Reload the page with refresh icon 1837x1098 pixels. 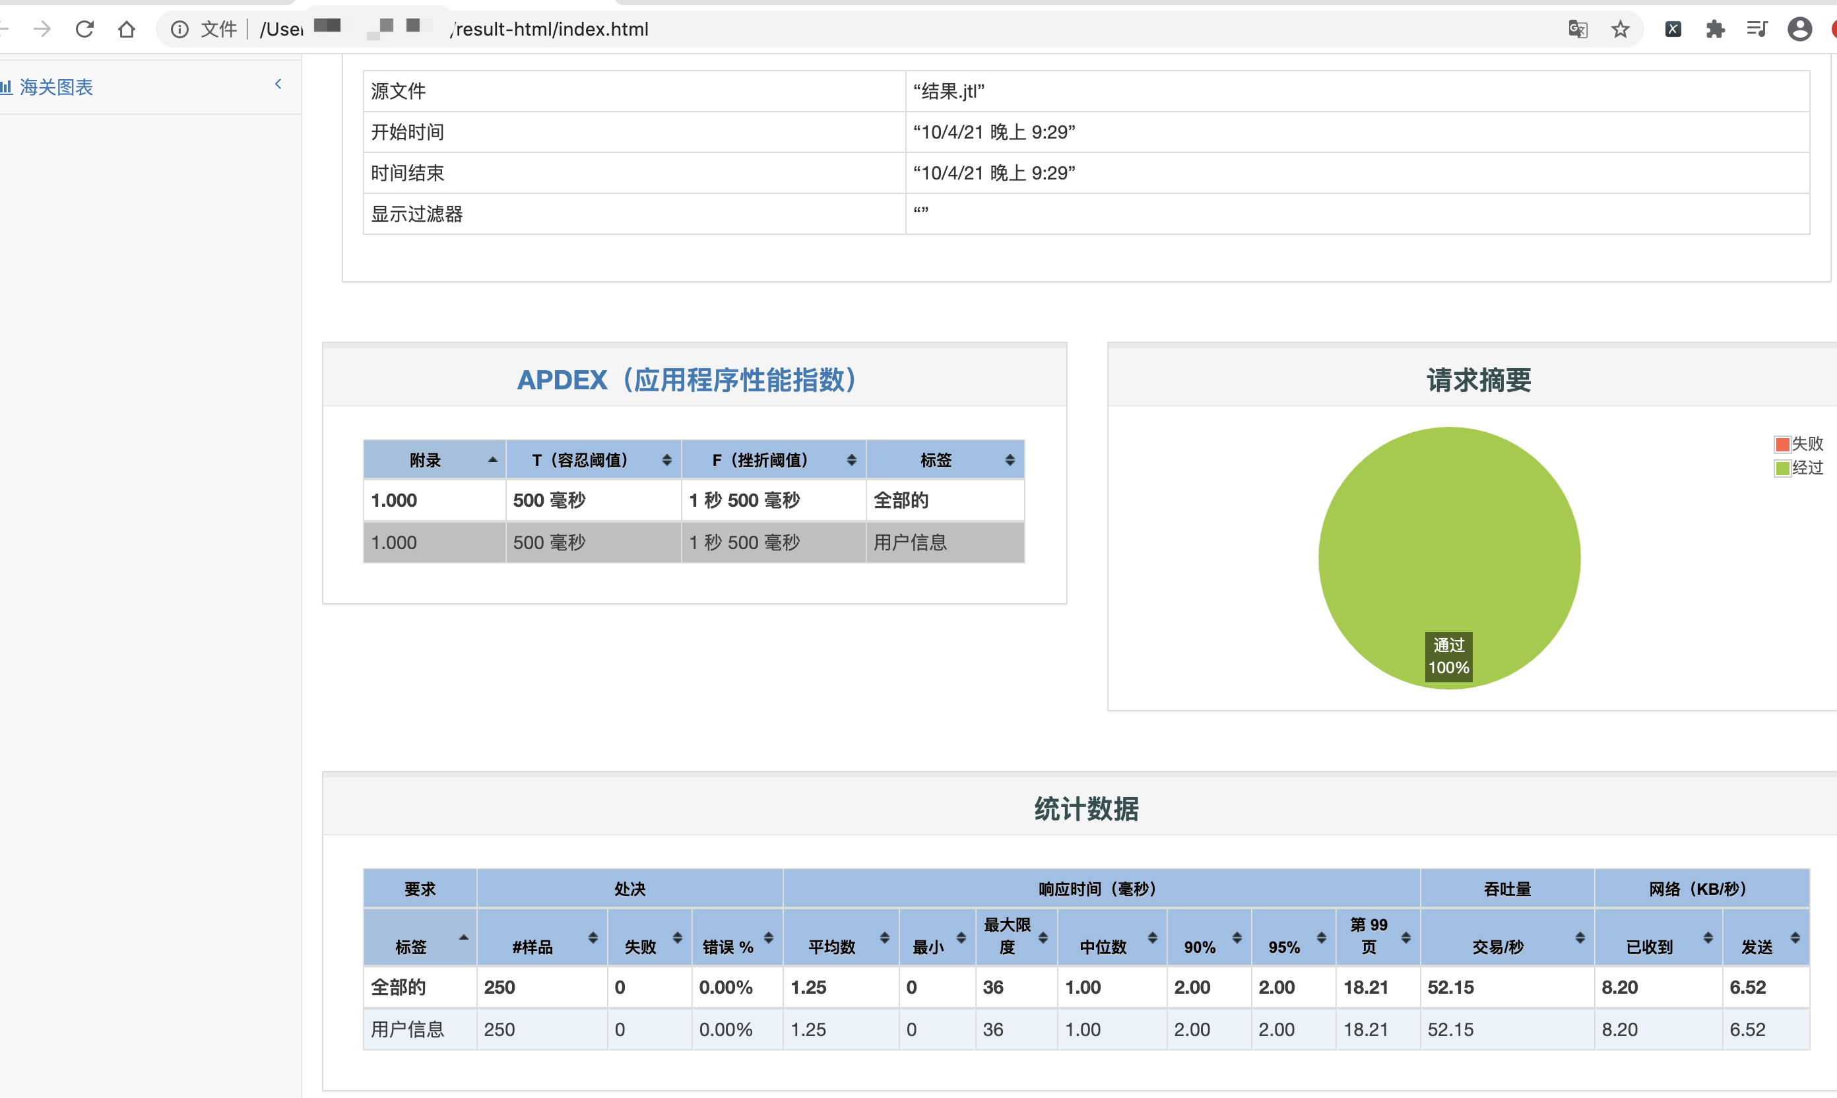85,29
